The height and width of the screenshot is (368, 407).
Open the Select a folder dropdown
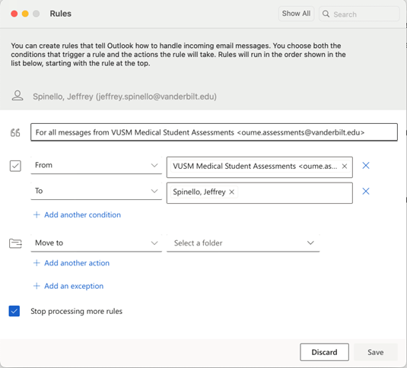[x=243, y=243]
